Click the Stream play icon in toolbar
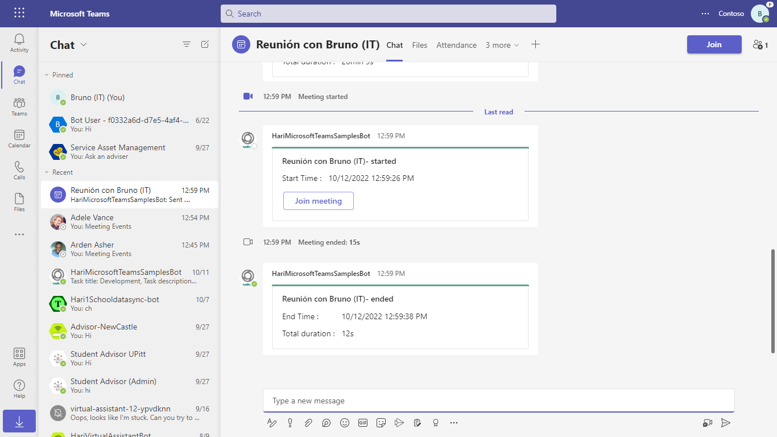 click(x=399, y=423)
